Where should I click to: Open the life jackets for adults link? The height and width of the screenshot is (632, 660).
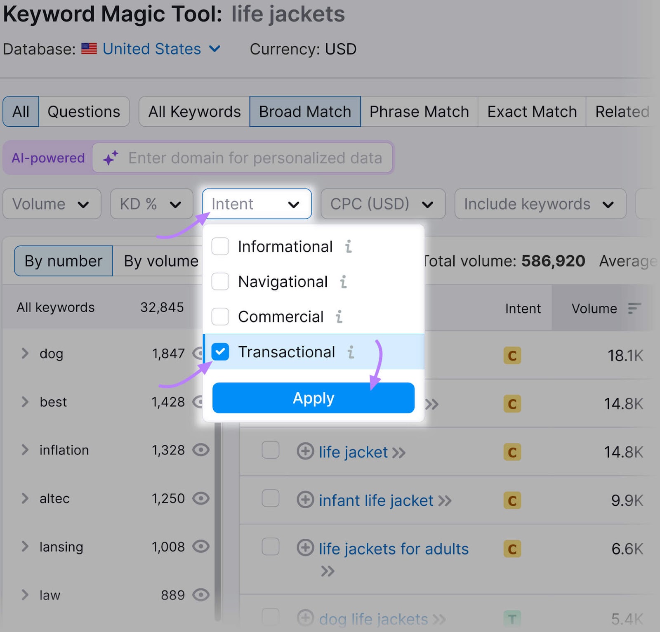(394, 549)
